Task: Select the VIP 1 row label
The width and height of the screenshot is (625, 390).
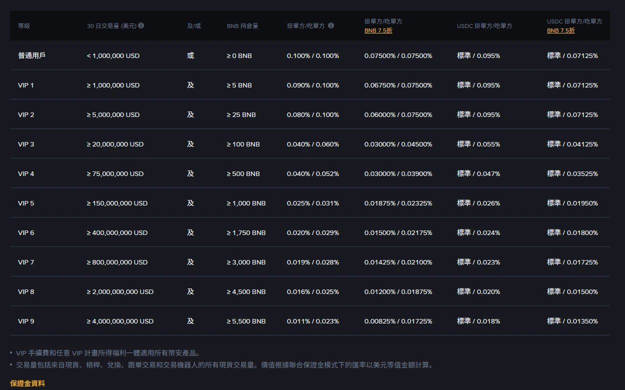Action: pyautogui.click(x=26, y=85)
